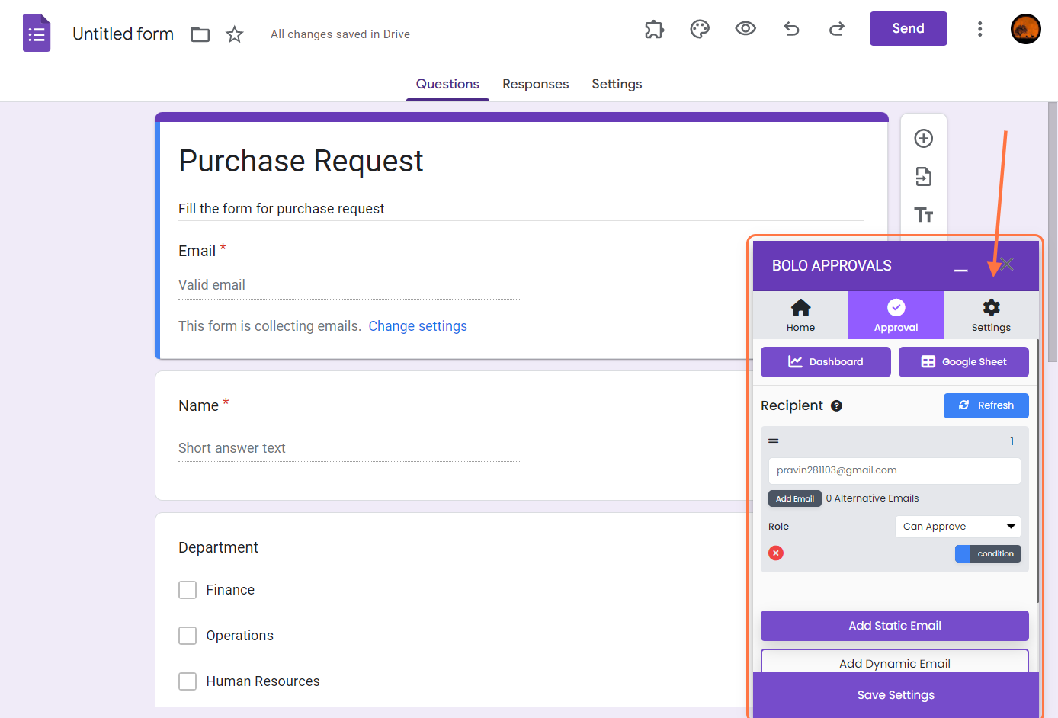
Task: Check the Human Resources checkbox
Action: pos(188,681)
